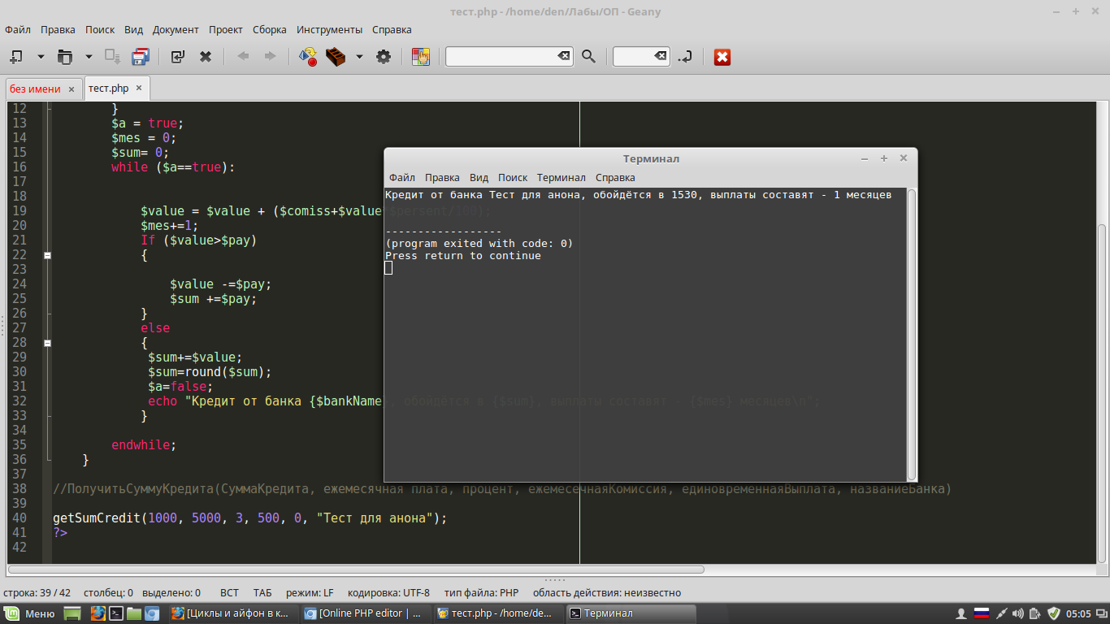The image size is (1110, 624).
Task: Clear the go-to-line field
Action: coord(661,56)
